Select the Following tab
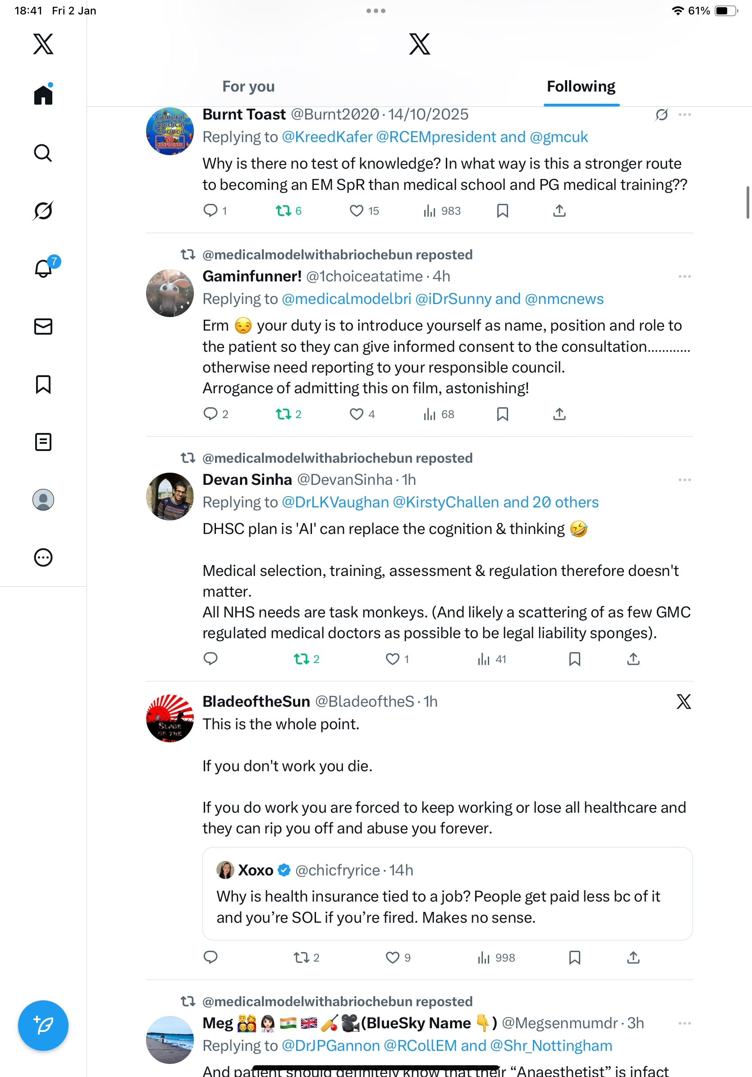Viewport: 752px width, 1077px height. (581, 87)
